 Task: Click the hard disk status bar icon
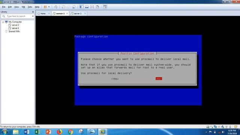208,127
